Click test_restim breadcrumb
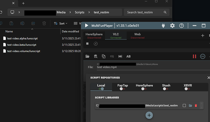 click(x=101, y=12)
